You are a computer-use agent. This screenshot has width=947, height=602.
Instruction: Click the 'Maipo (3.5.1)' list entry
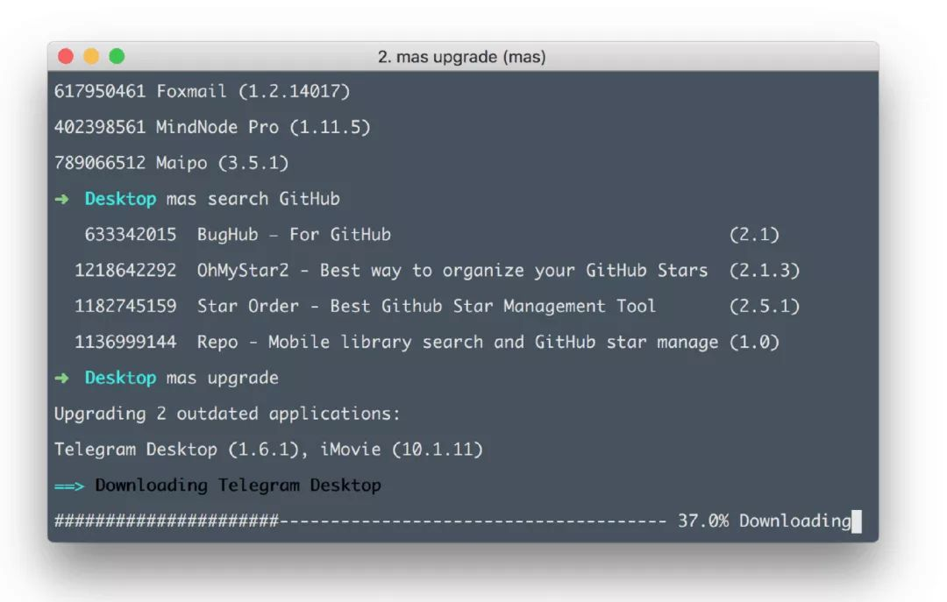coord(222,163)
